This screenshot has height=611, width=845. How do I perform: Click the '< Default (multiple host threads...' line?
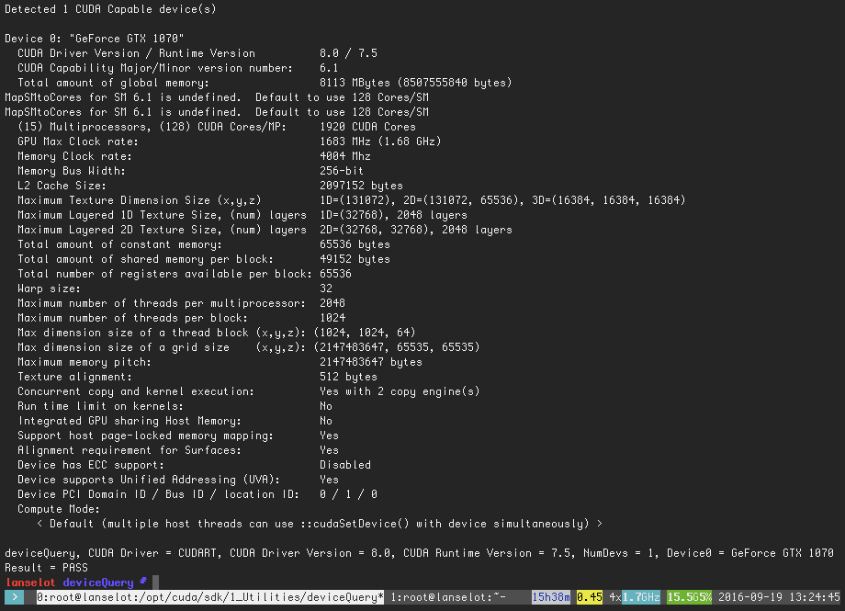click(319, 524)
